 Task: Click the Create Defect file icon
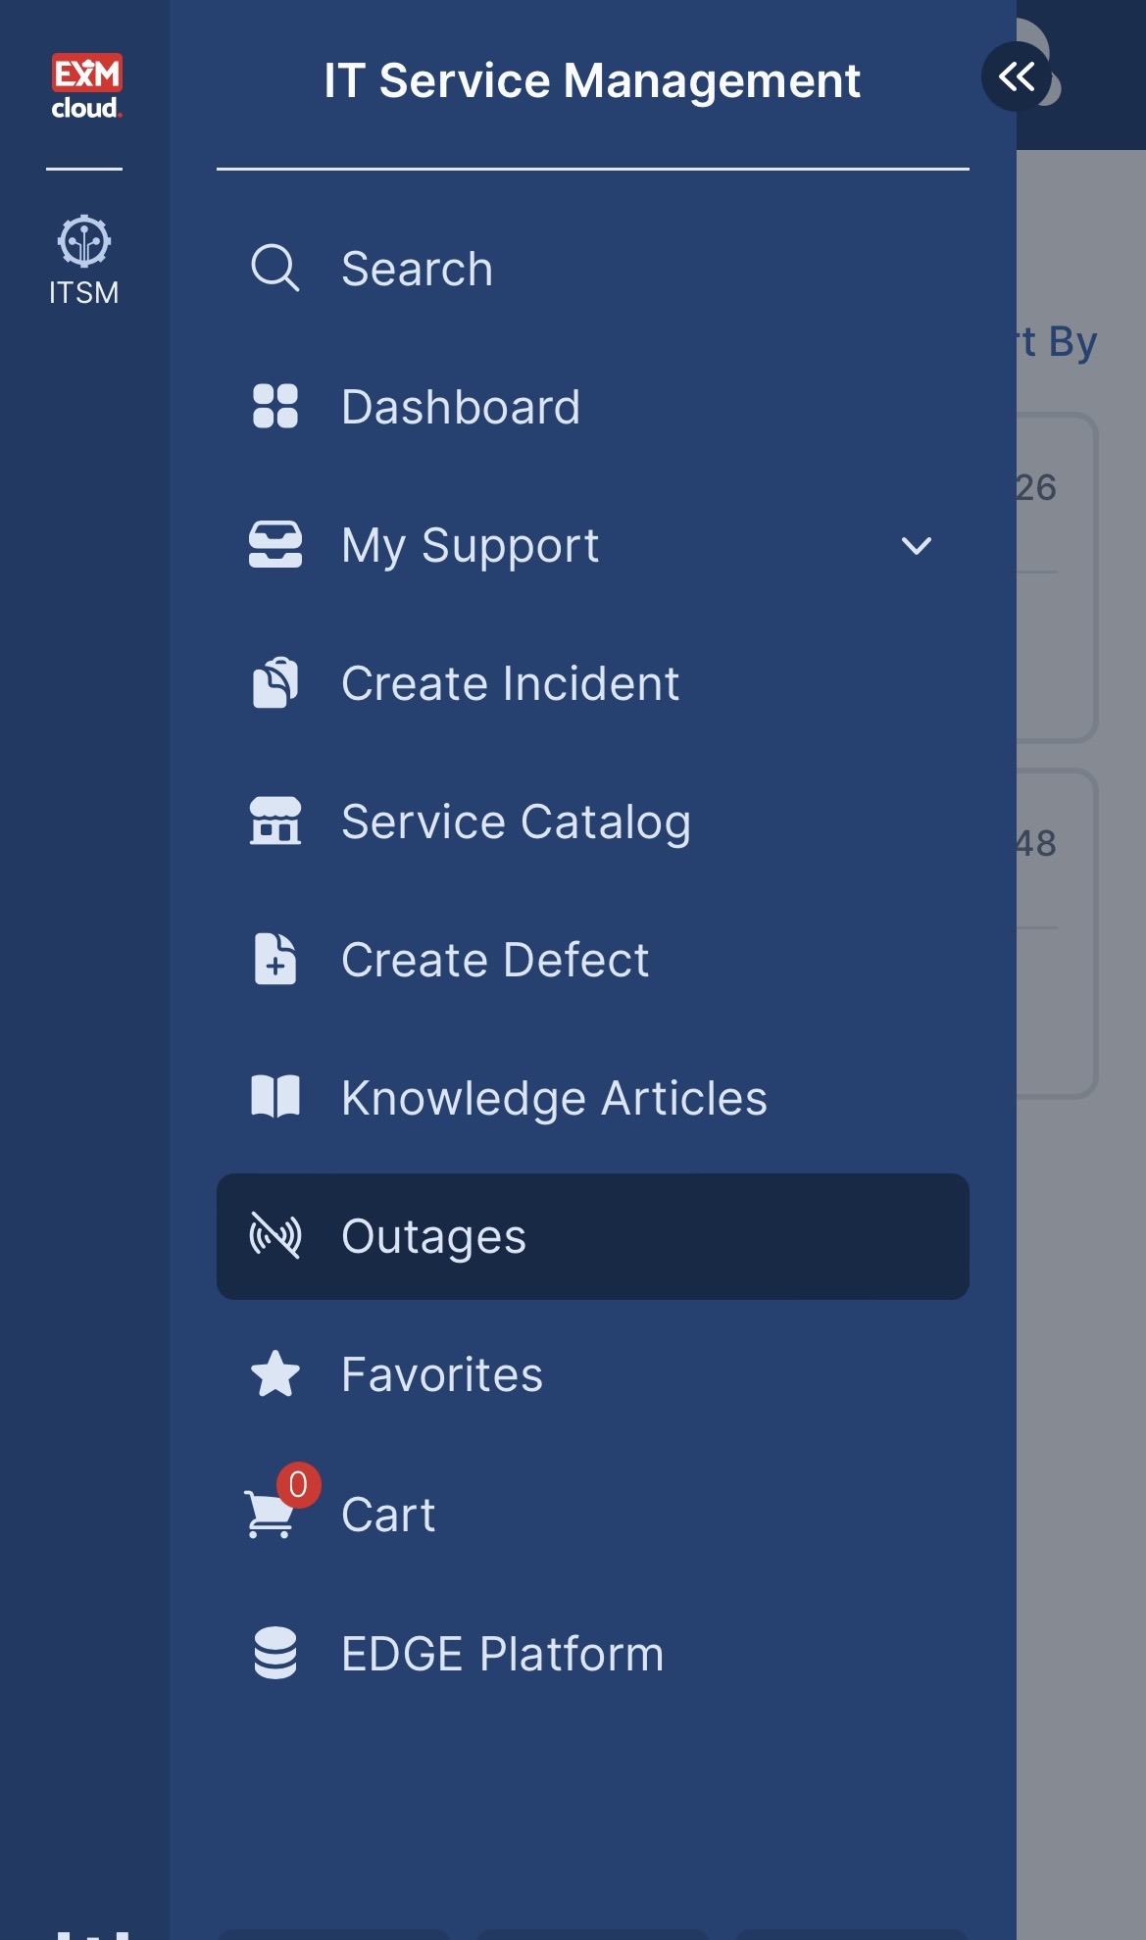point(274,960)
